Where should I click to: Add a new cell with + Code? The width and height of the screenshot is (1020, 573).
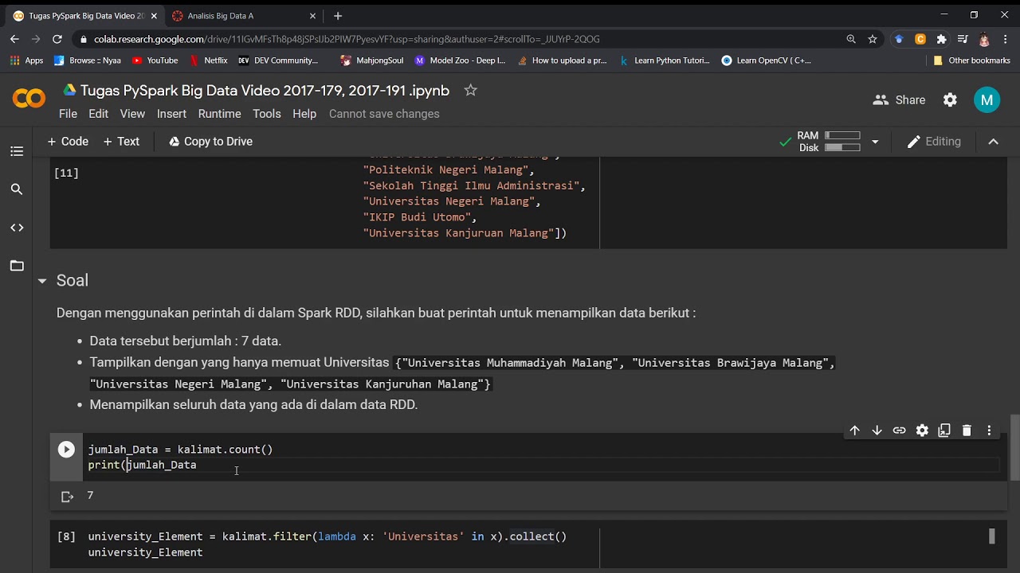(x=68, y=142)
